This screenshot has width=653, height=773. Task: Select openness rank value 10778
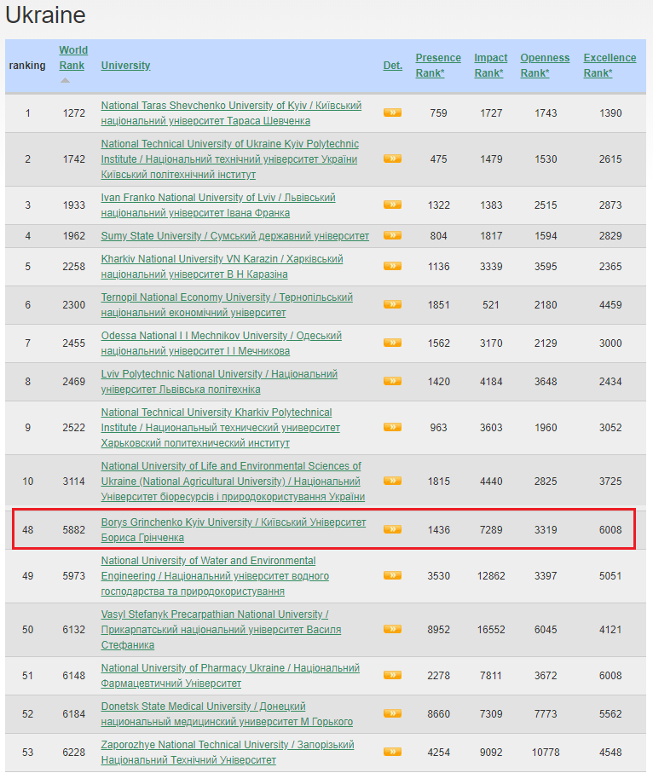click(546, 753)
